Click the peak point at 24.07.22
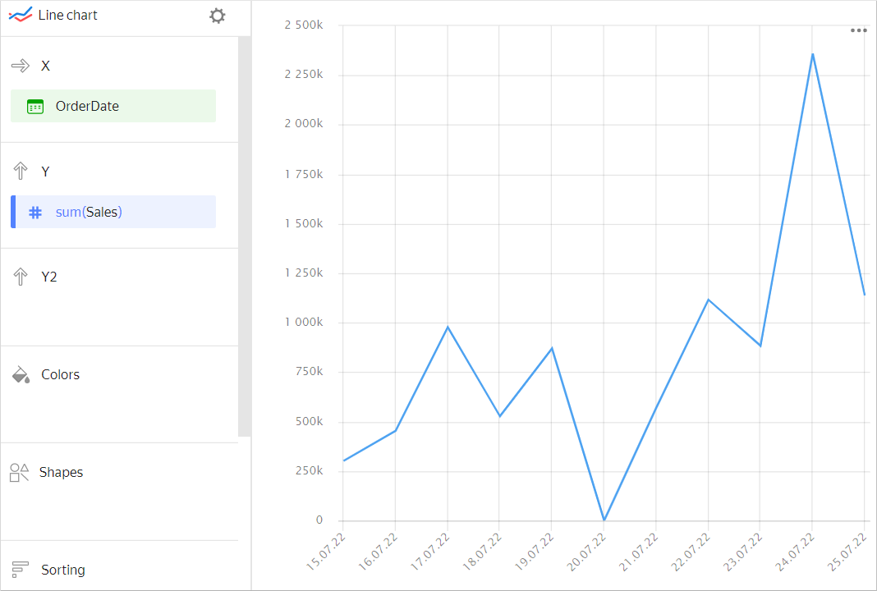877x591 pixels. [x=812, y=54]
